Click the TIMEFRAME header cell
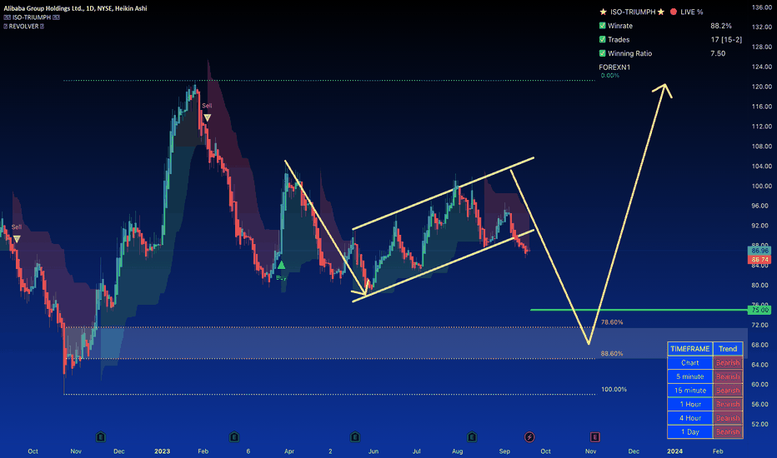Screen dimensions: 777x458 [x=689, y=349]
